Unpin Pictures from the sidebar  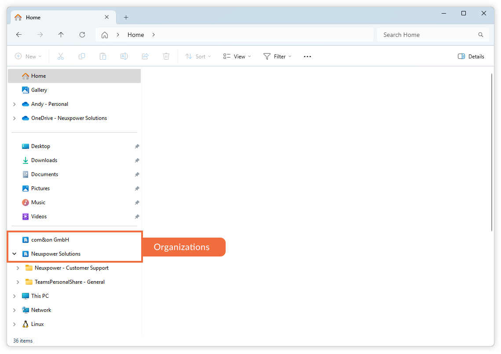pyautogui.click(x=137, y=188)
